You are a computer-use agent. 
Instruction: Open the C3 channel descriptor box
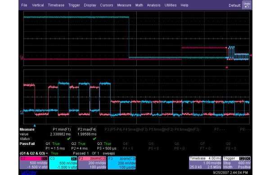click(x=63, y=162)
